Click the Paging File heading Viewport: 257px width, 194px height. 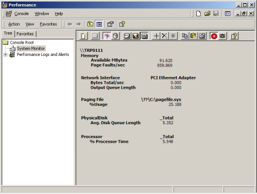93,100
